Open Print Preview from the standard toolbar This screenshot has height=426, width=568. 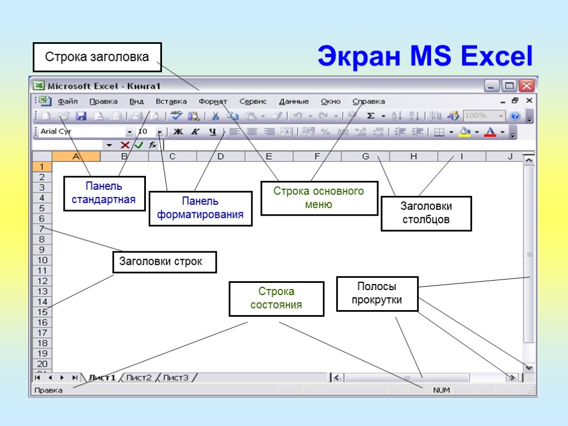[155, 116]
